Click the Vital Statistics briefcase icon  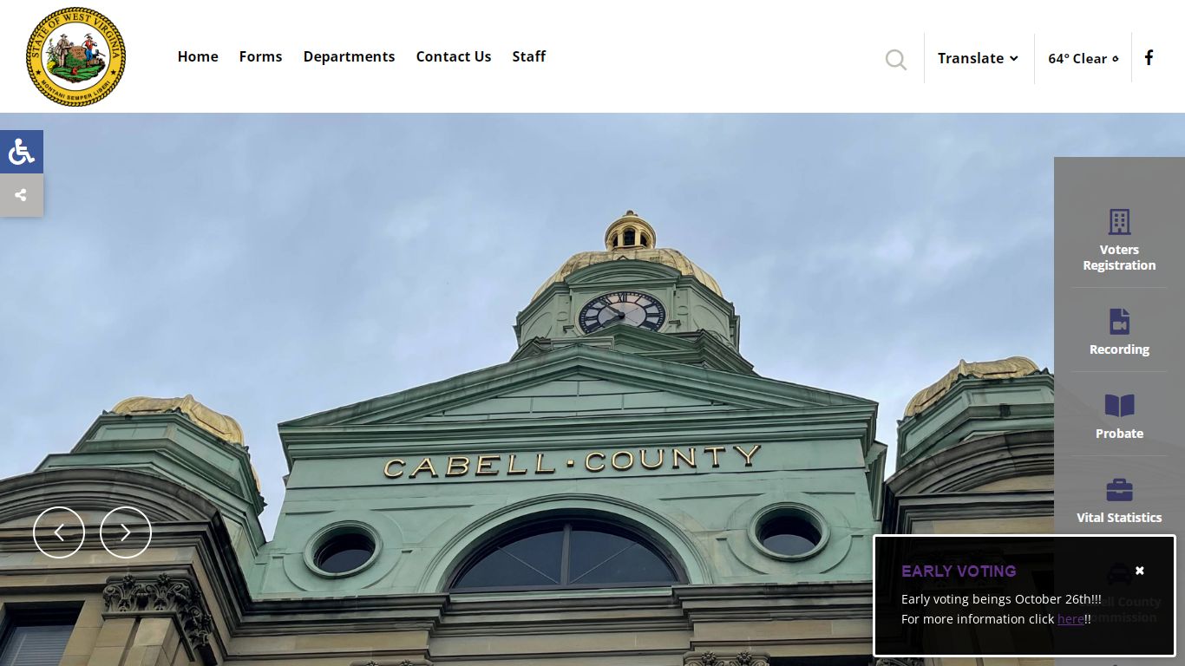(x=1119, y=490)
